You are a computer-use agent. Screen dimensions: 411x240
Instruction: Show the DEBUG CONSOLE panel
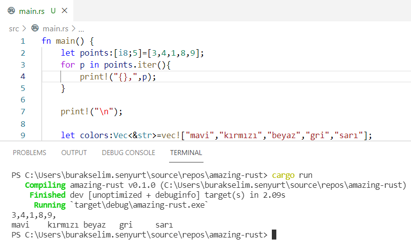[128, 153]
